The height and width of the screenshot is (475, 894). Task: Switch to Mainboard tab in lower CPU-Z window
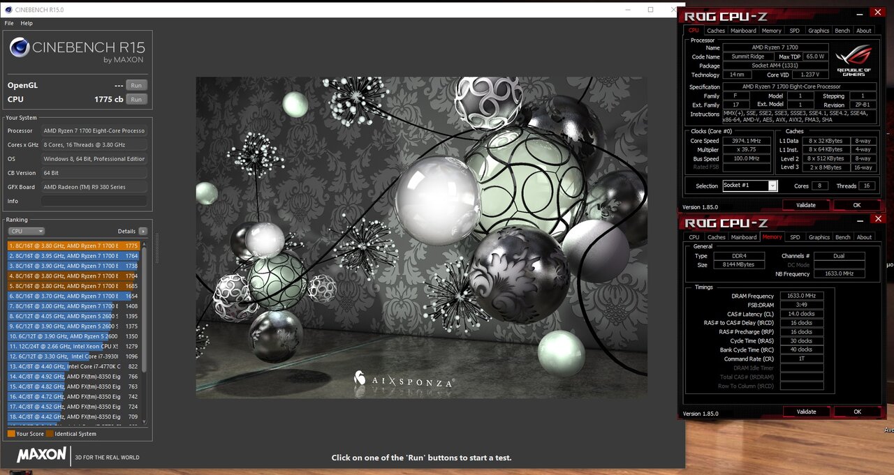tap(743, 237)
